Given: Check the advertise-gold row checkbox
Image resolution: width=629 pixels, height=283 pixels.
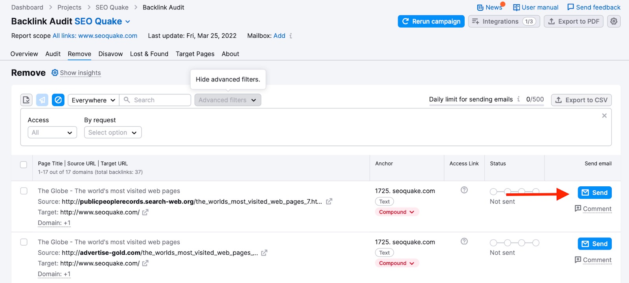Looking at the screenshot, I should (x=24, y=242).
